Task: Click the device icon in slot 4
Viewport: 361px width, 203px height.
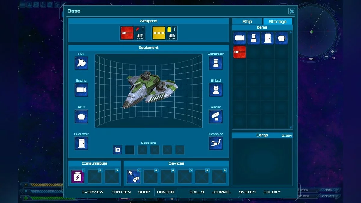Action: coord(133,177)
